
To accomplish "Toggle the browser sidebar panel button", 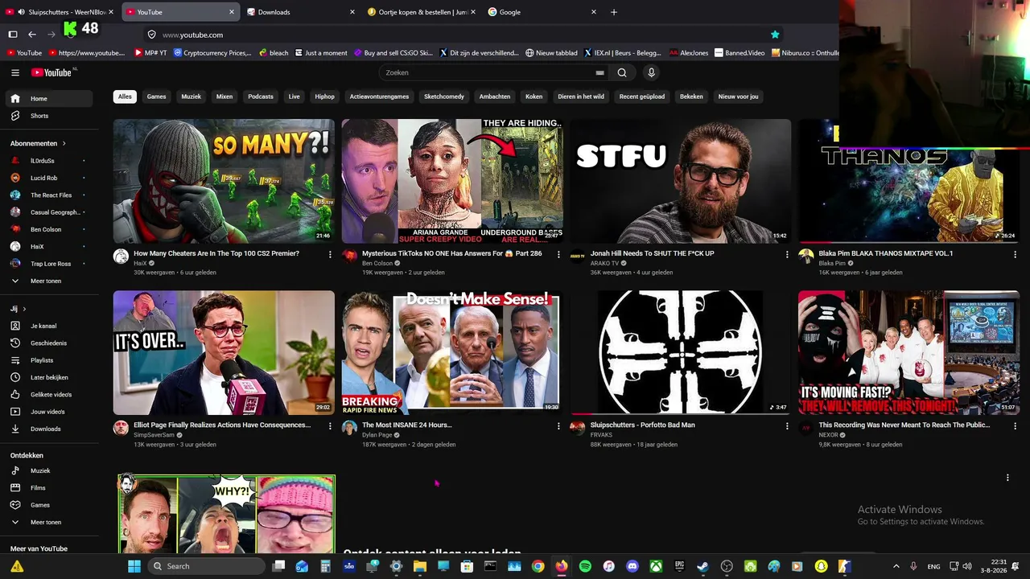I will [13, 35].
